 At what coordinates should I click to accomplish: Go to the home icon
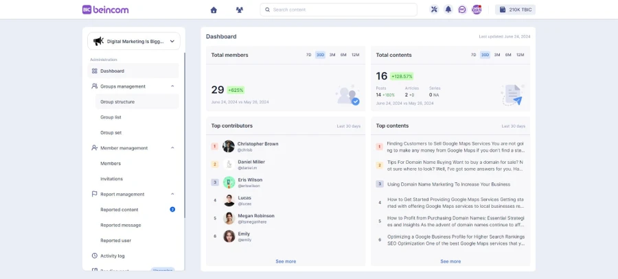point(214,10)
